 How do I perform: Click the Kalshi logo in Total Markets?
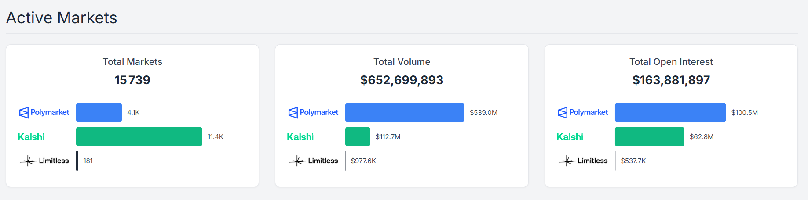tap(31, 137)
